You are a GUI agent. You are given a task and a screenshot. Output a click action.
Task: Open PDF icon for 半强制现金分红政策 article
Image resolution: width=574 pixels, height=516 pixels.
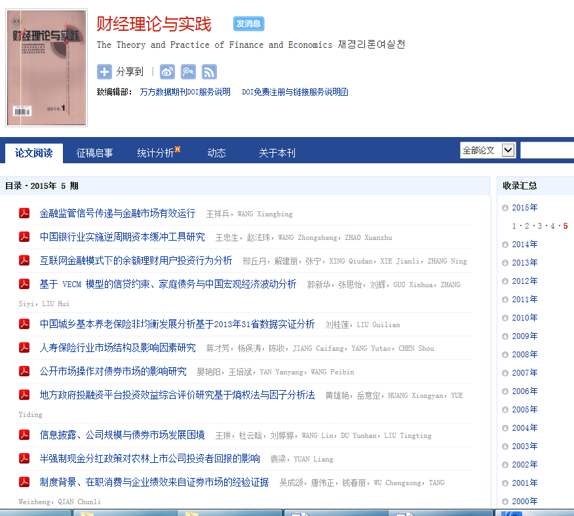[x=24, y=458]
